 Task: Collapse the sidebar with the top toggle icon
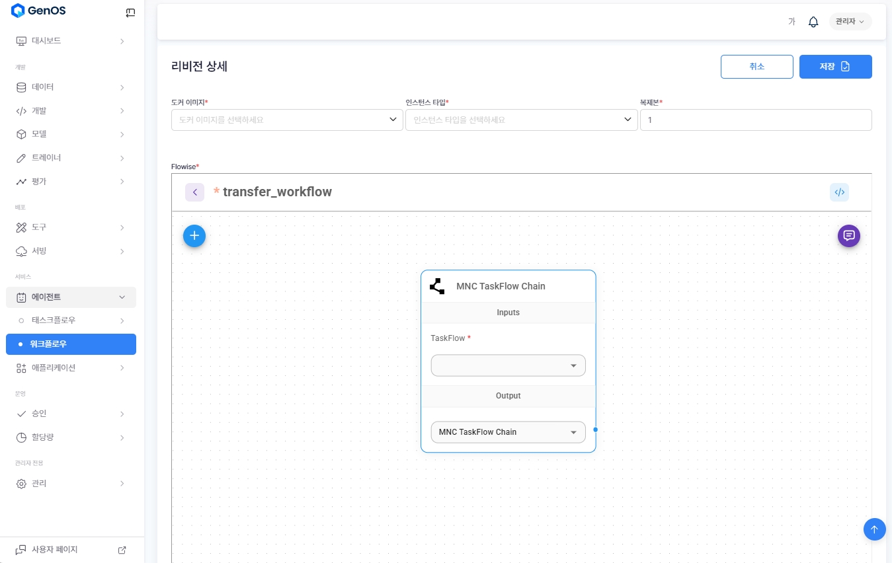click(x=130, y=12)
